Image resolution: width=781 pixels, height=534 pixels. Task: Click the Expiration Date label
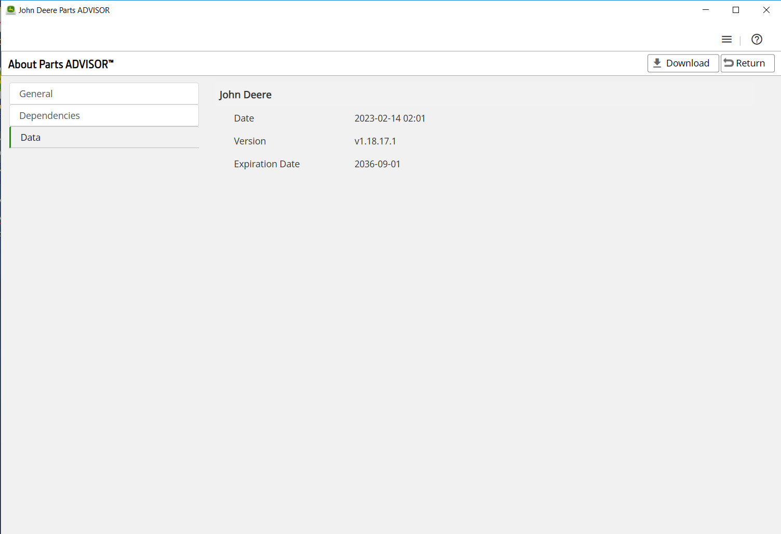(x=266, y=164)
